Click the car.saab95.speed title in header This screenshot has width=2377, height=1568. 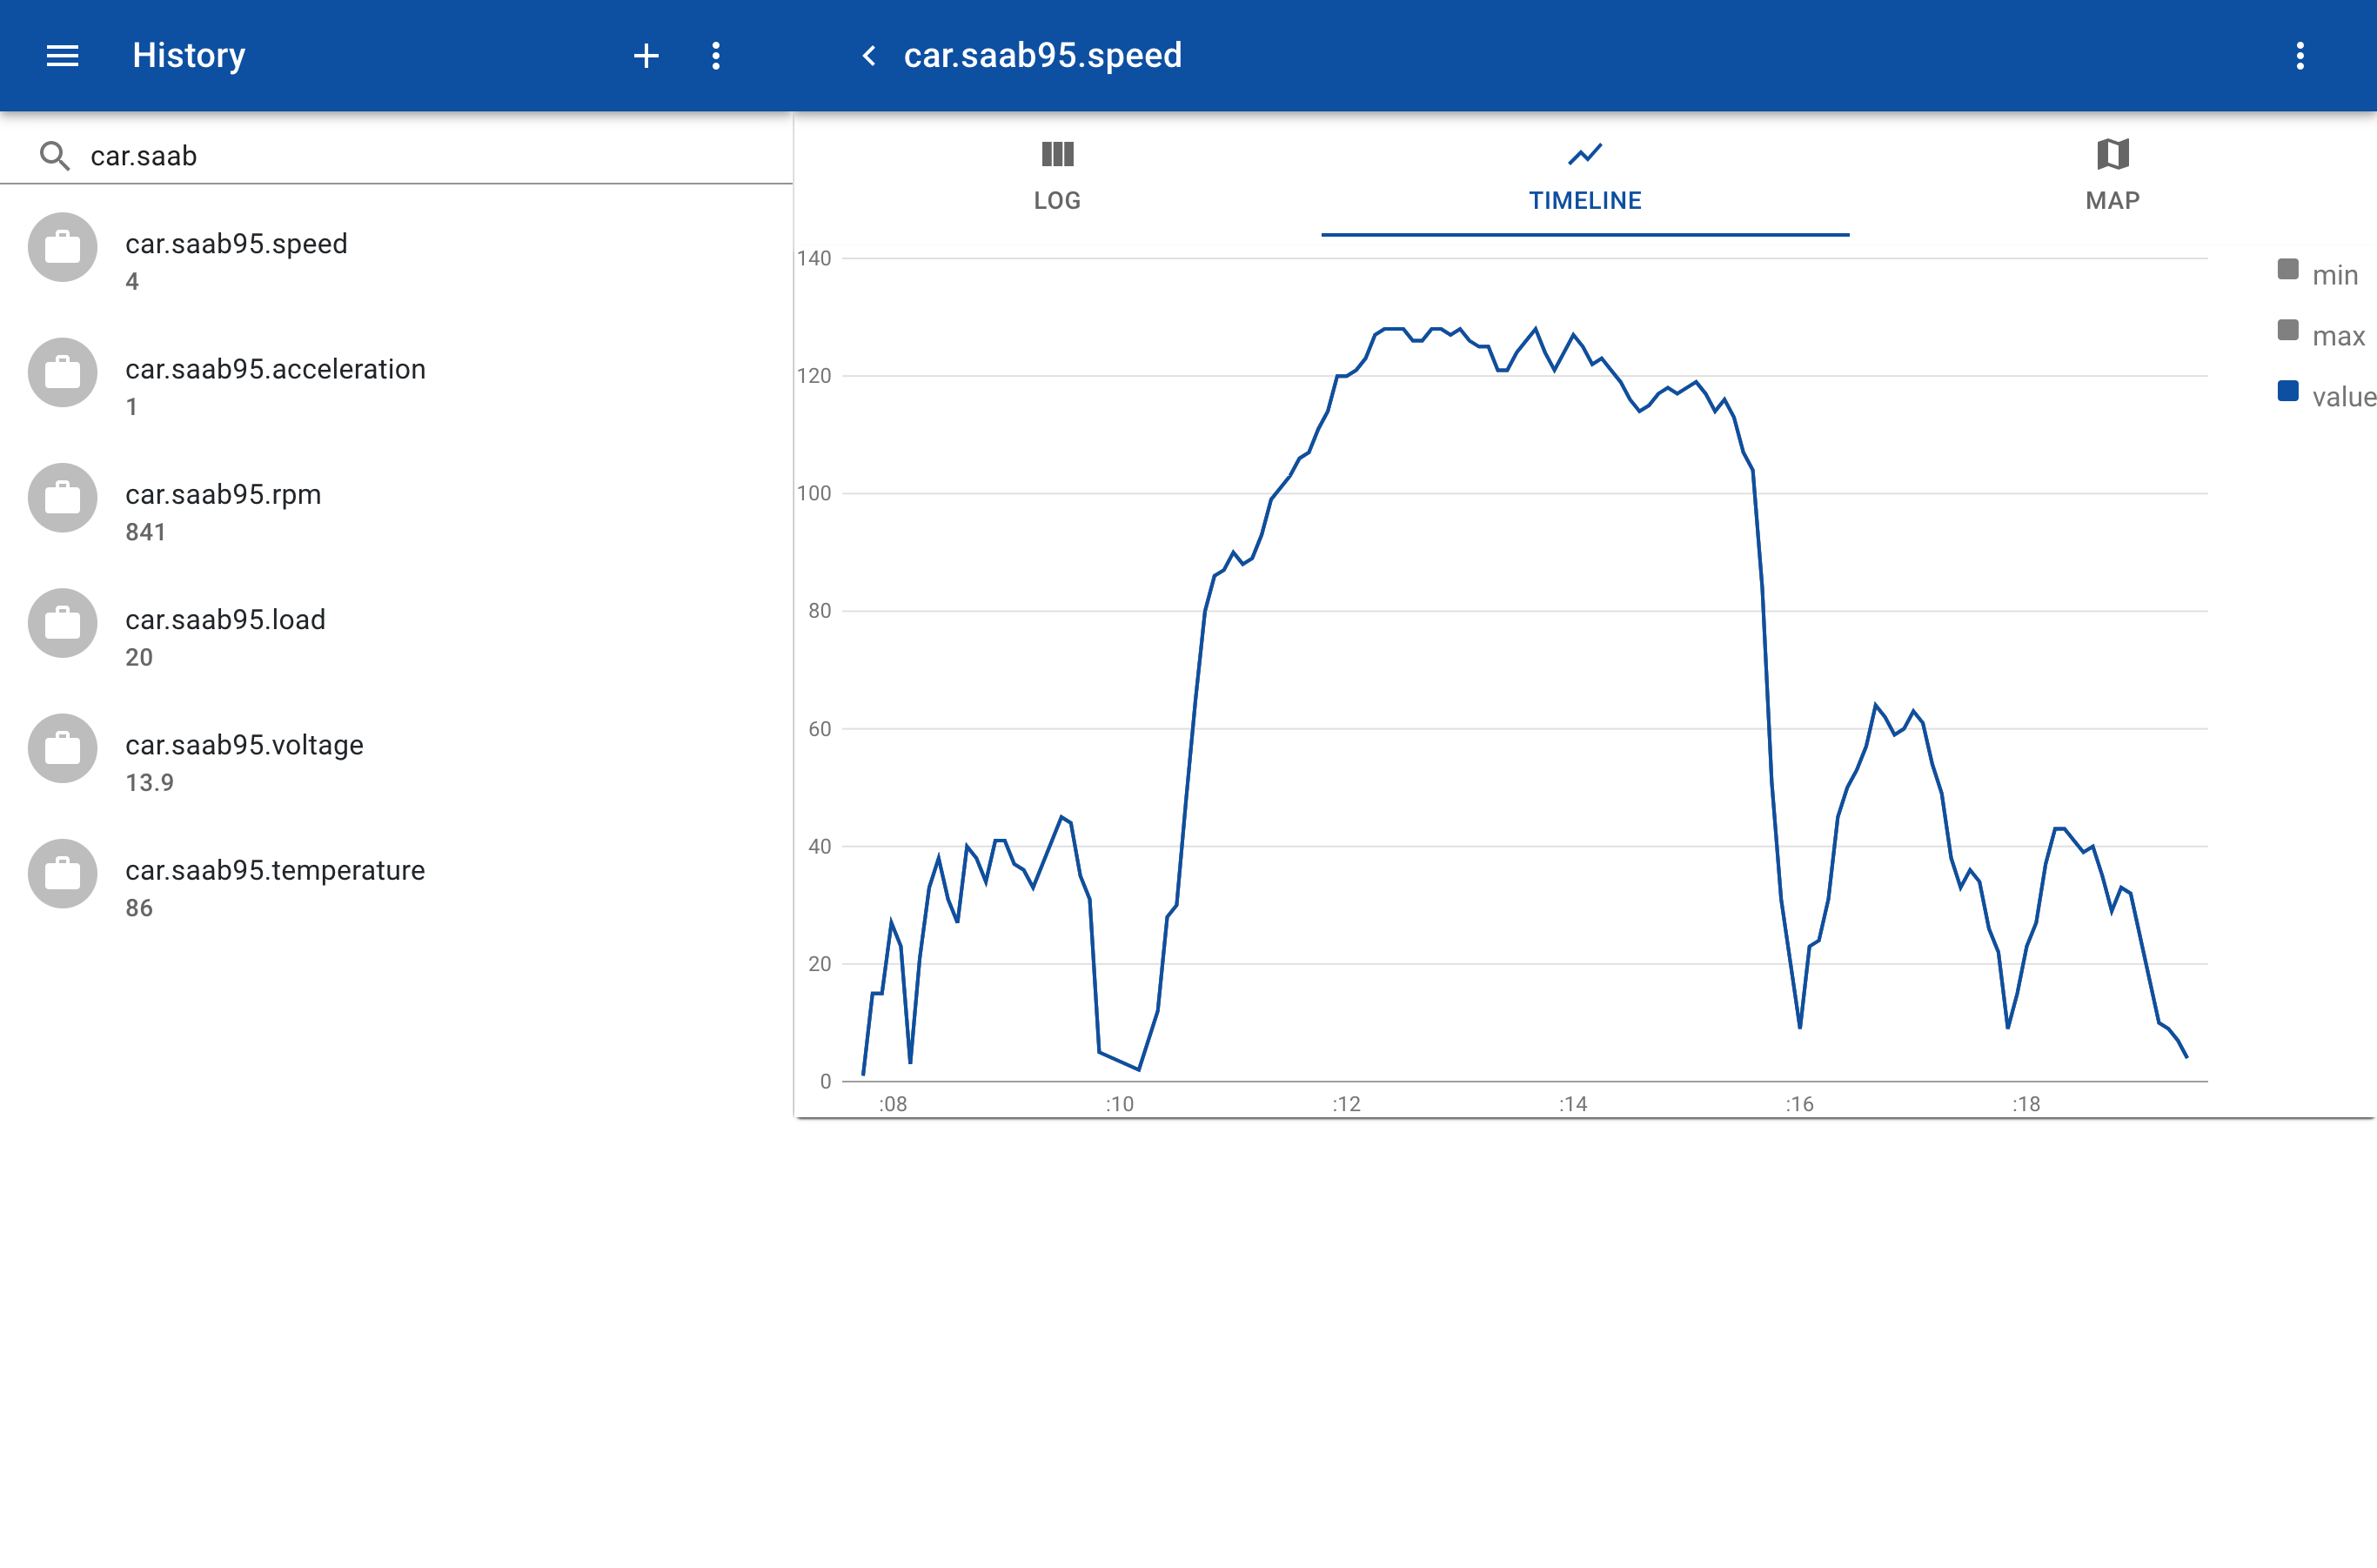1043,55
